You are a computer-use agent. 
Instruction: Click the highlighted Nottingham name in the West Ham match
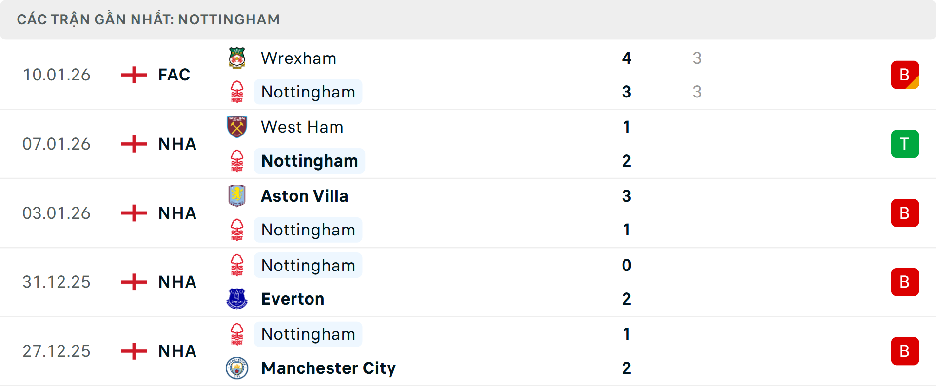tap(310, 161)
